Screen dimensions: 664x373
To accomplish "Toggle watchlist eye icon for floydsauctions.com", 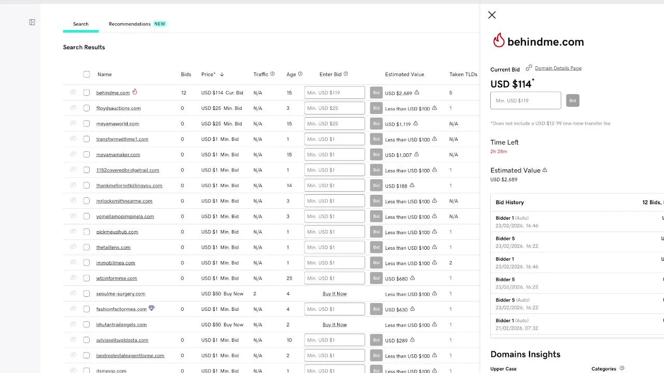I will (x=73, y=108).
